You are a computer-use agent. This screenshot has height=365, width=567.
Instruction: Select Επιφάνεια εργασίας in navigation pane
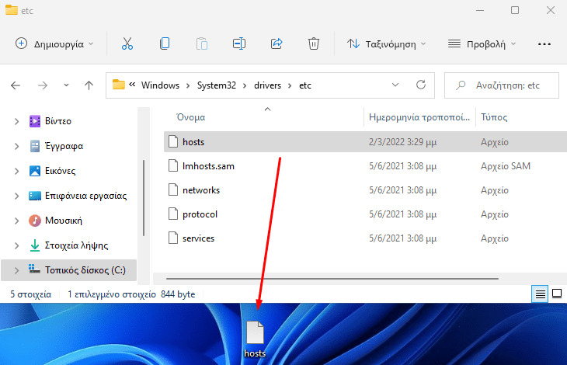pos(85,196)
